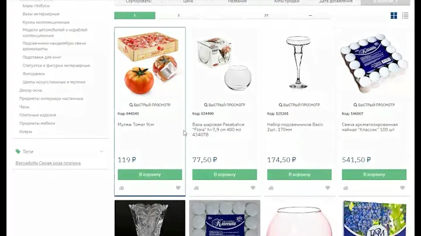
Task: Go to page 2 of results
Action: point(178,15)
